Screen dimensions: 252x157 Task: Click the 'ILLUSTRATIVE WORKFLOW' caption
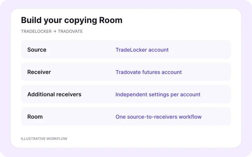pos(44,139)
